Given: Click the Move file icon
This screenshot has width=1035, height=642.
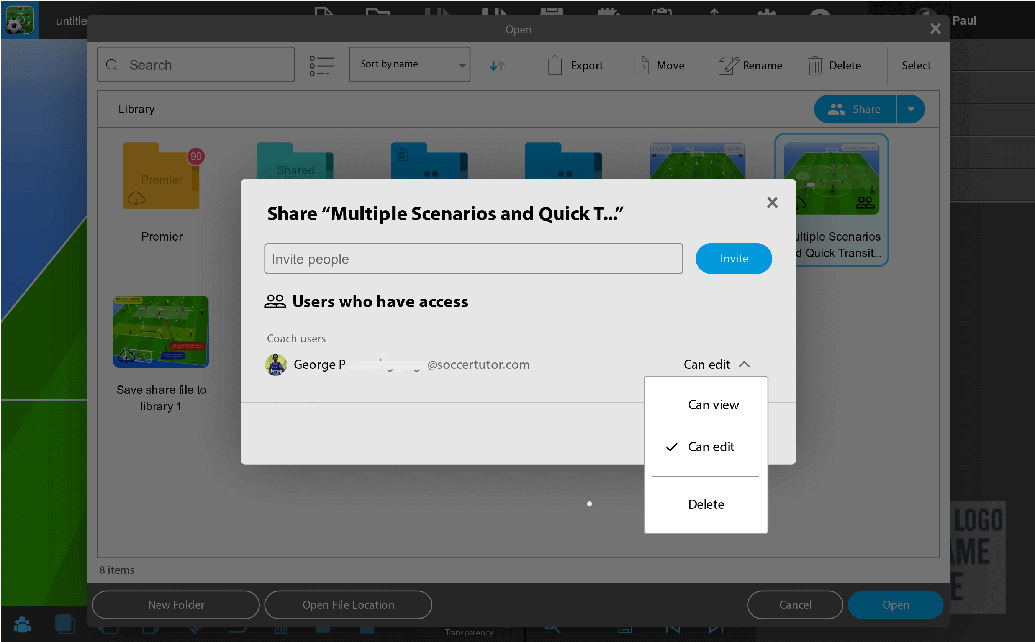Looking at the screenshot, I should coord(641,66).
